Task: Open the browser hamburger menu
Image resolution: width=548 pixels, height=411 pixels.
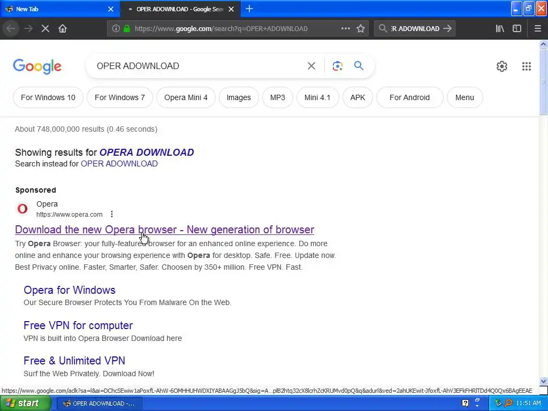Action: 538,29
